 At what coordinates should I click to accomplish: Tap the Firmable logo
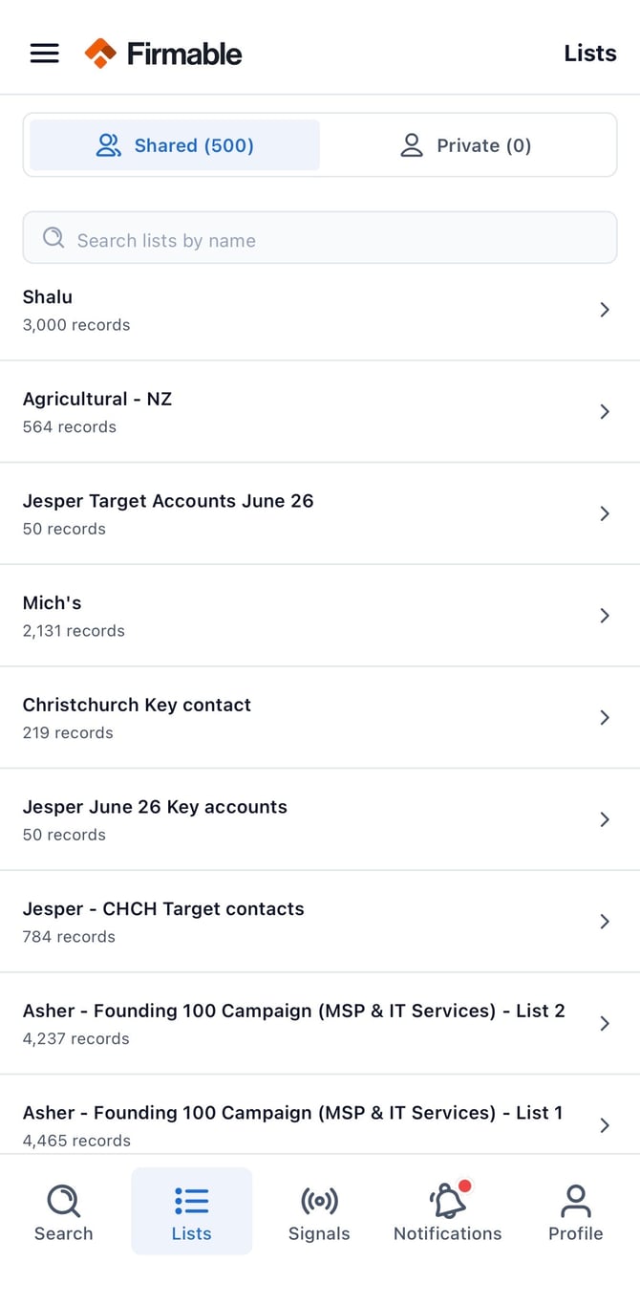[x=163, y=54]
